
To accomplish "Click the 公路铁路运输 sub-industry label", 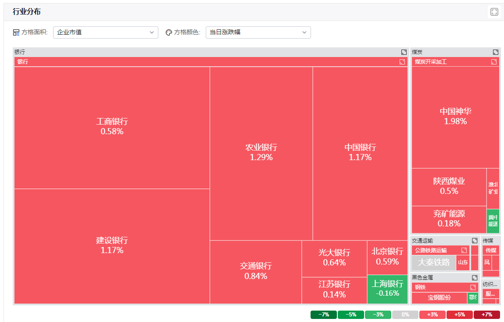I will (x=431, y=250).
